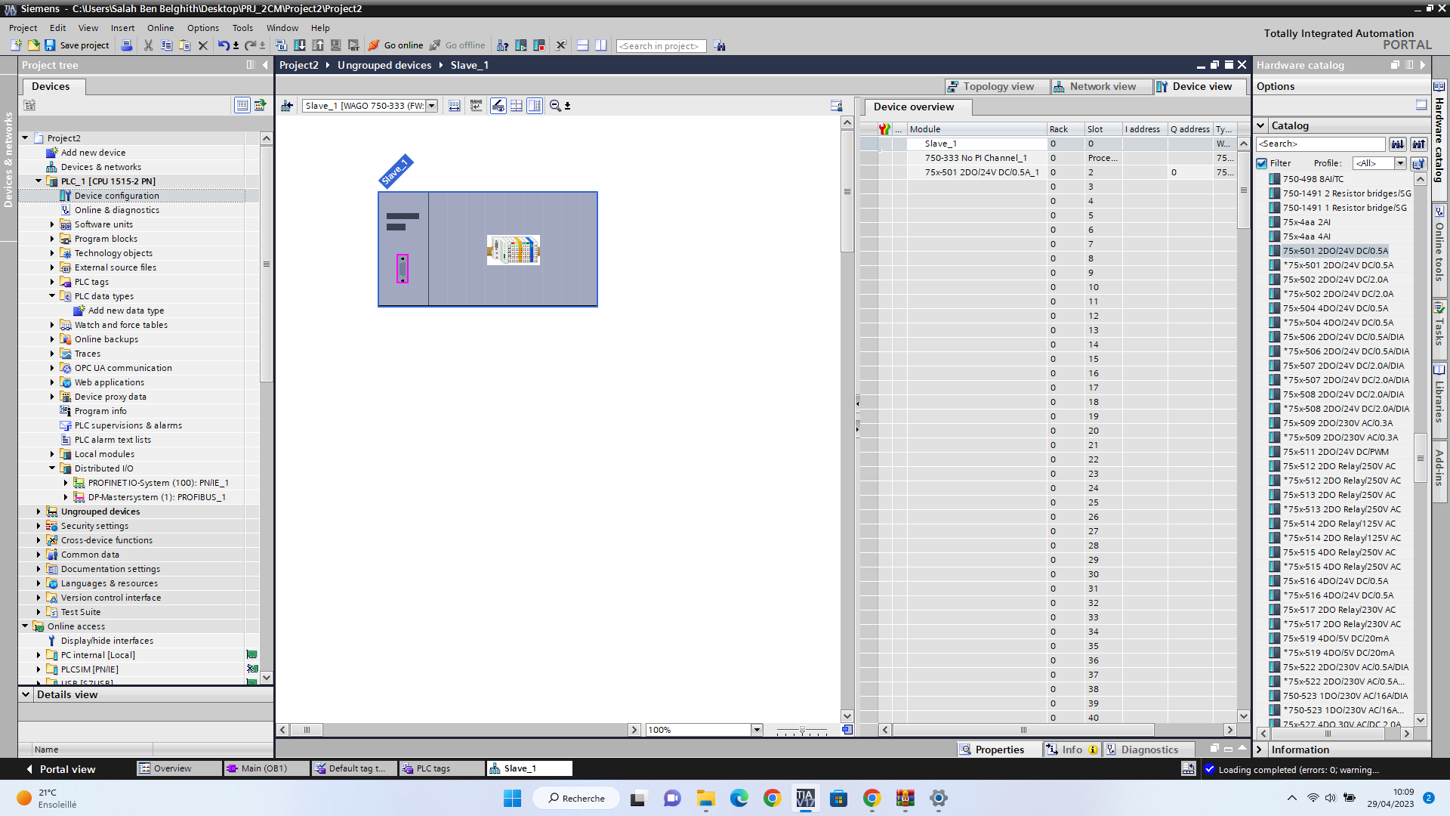Switch to Network view tab
The height and width of the screenshot is (816, 1450).
click(x=1101, y=86)
